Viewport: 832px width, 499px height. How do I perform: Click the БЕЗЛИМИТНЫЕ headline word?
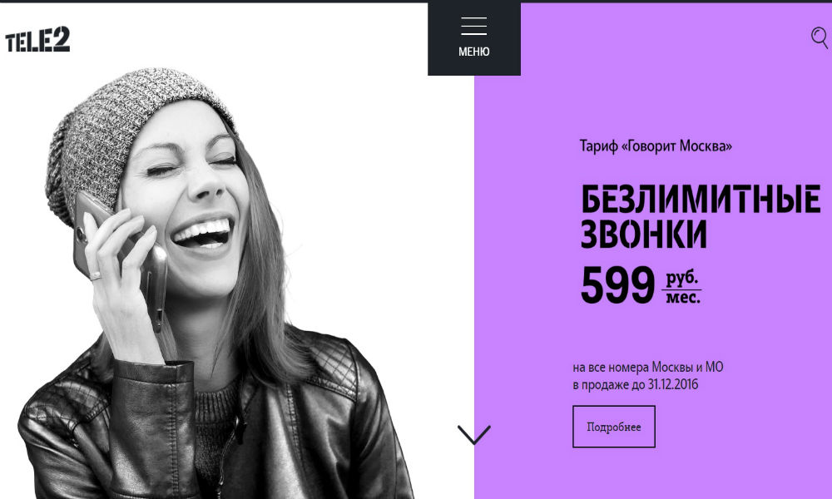pyautogui.click(x=701, y=199)
